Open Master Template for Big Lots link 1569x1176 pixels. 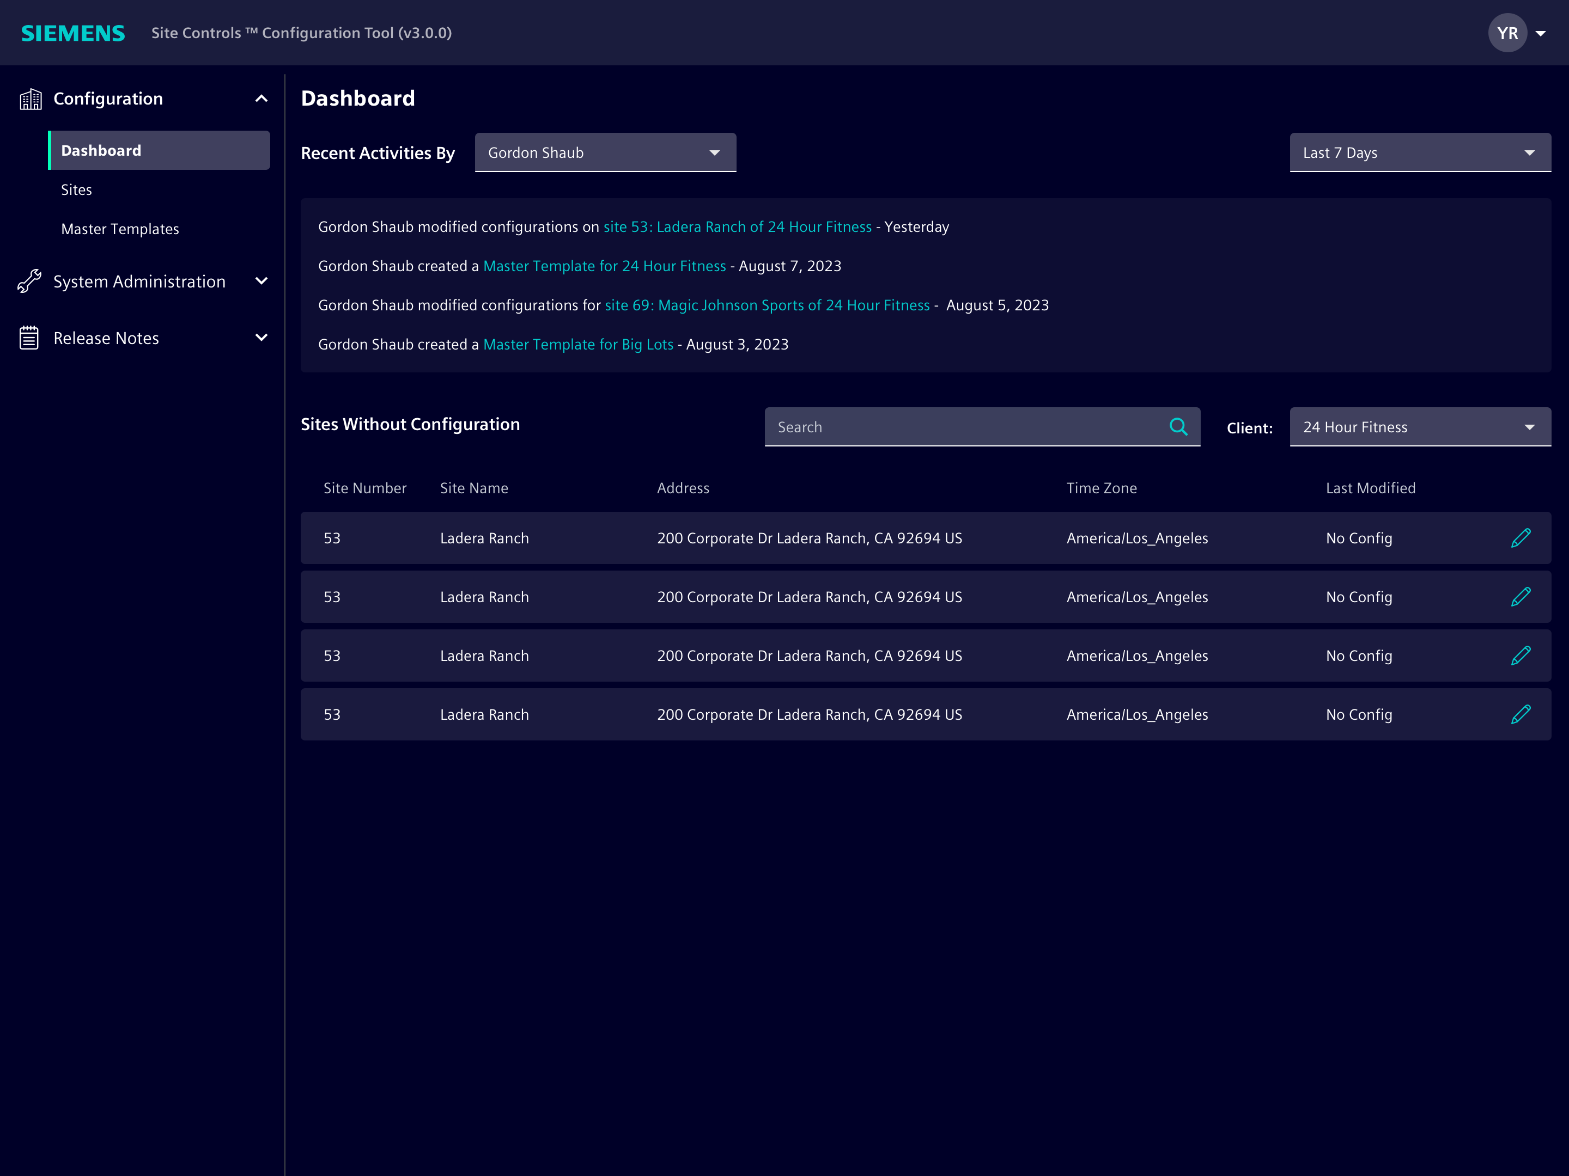pyautogui.click(x=578, y=345)
